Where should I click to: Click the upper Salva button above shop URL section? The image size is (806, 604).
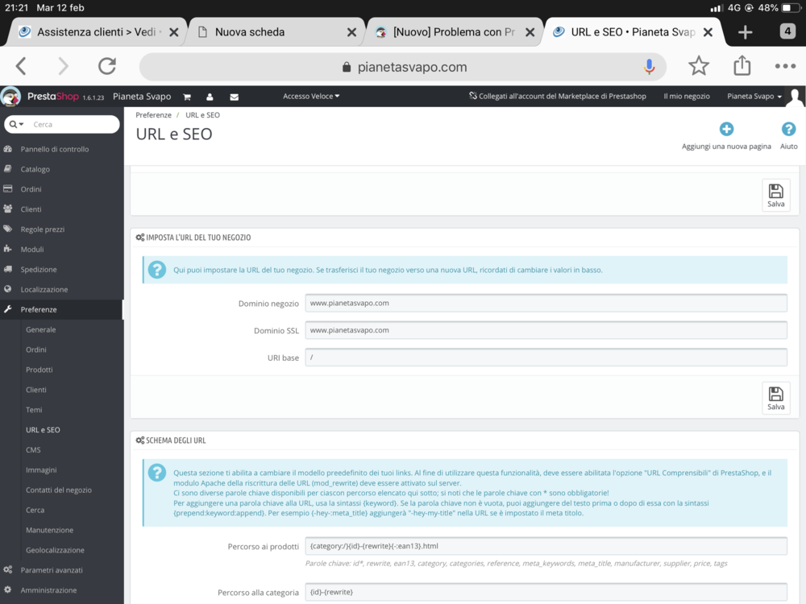(x=775, y=195)
